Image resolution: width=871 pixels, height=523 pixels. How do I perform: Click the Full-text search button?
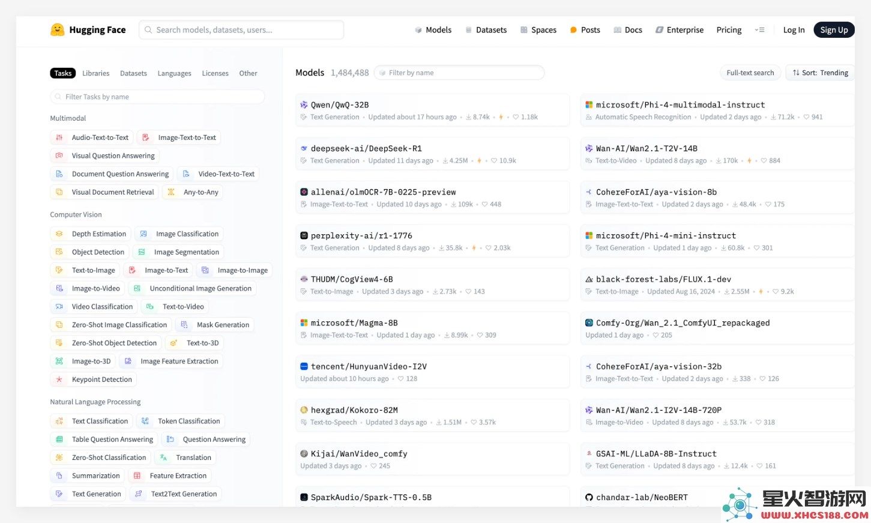coord(750,73)
